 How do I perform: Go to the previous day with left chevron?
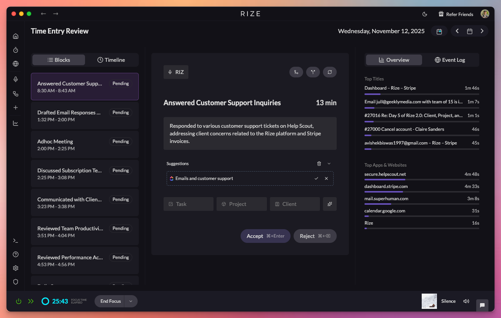pyautogui.click(x=457, y=31)
